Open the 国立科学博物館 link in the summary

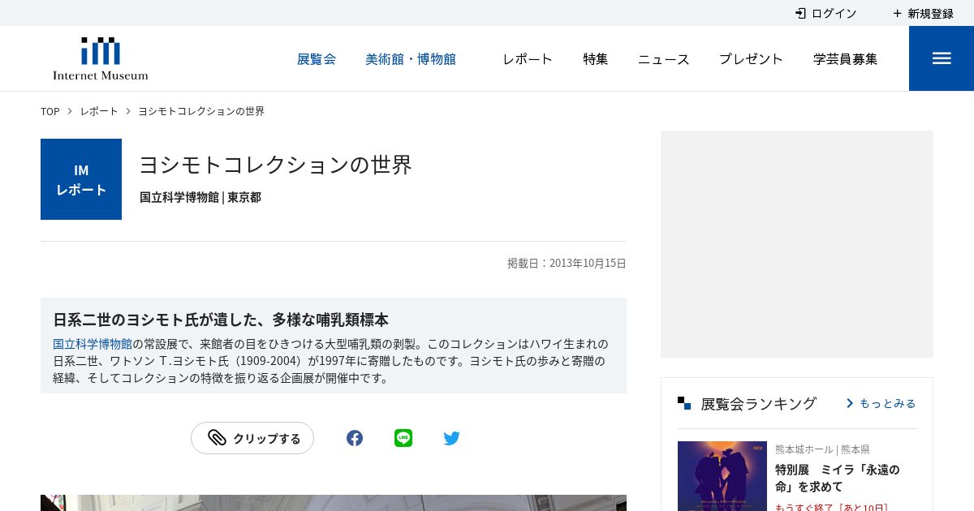pyautogui.click(x=93, y=344)
